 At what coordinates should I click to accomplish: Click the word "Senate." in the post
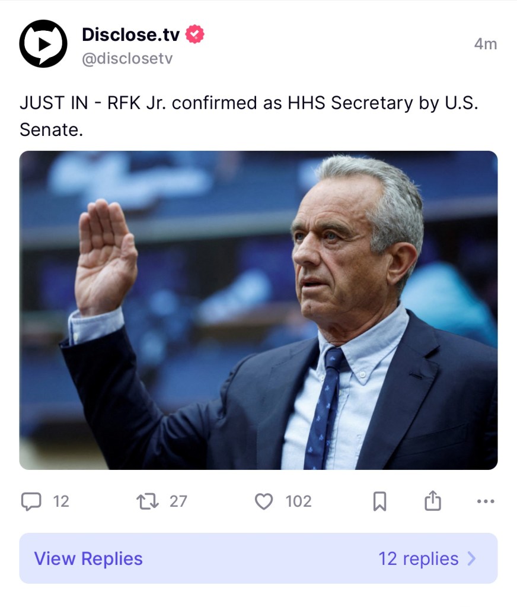pyautogui.click(x=52, y=129)
